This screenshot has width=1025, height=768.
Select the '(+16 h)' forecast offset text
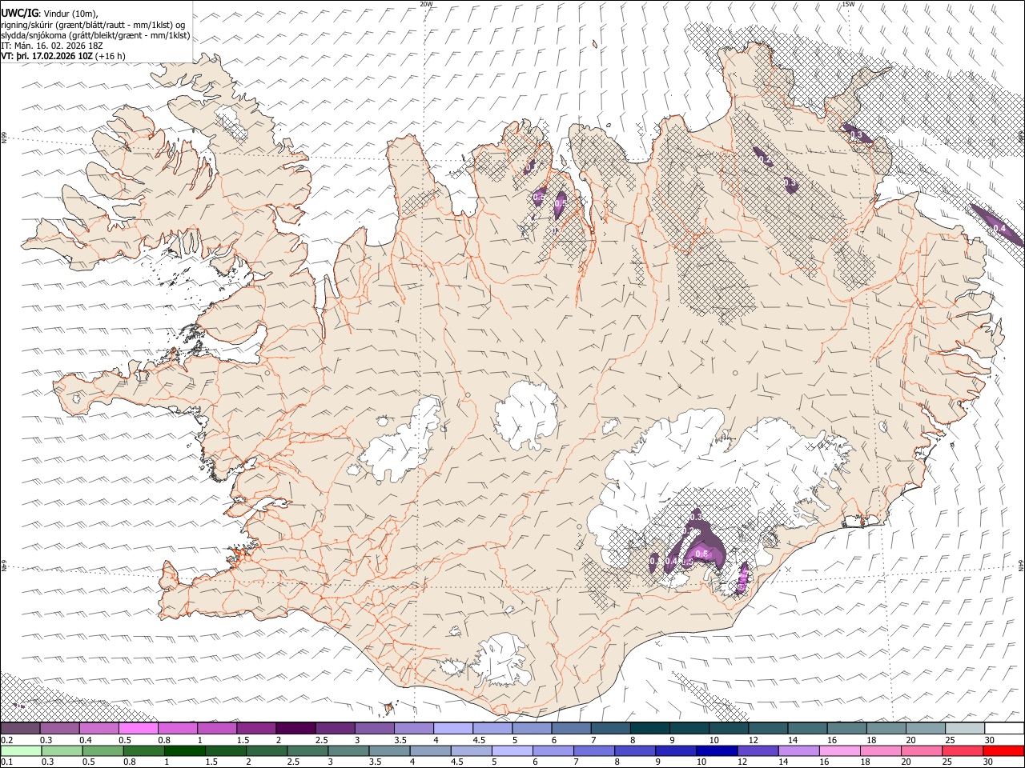pyautogui.click(x=111, y=56)
